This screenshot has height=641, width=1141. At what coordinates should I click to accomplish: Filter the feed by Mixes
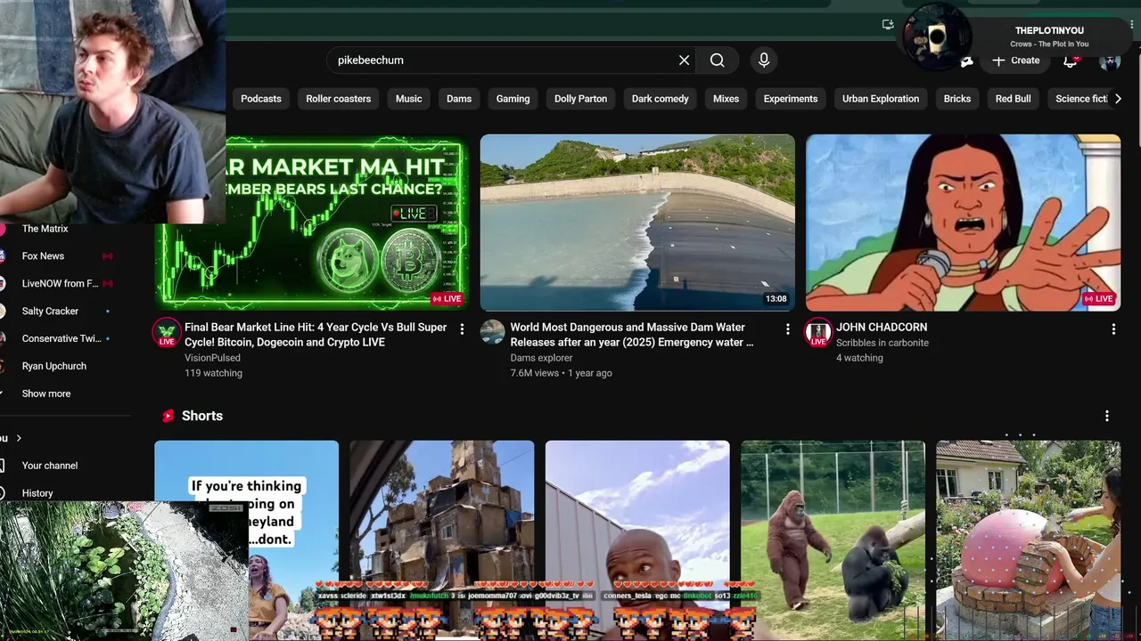(x=726, y=99)
